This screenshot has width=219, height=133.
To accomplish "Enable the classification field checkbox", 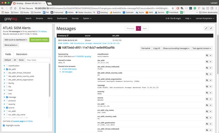I will (7, 66).
